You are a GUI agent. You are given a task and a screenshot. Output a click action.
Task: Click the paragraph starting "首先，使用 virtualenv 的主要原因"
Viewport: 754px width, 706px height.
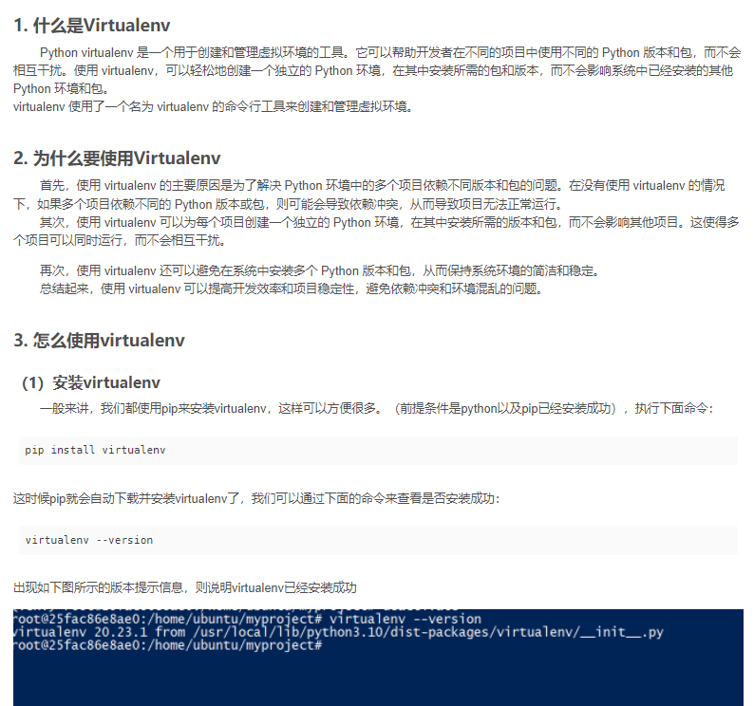(369, 195)
